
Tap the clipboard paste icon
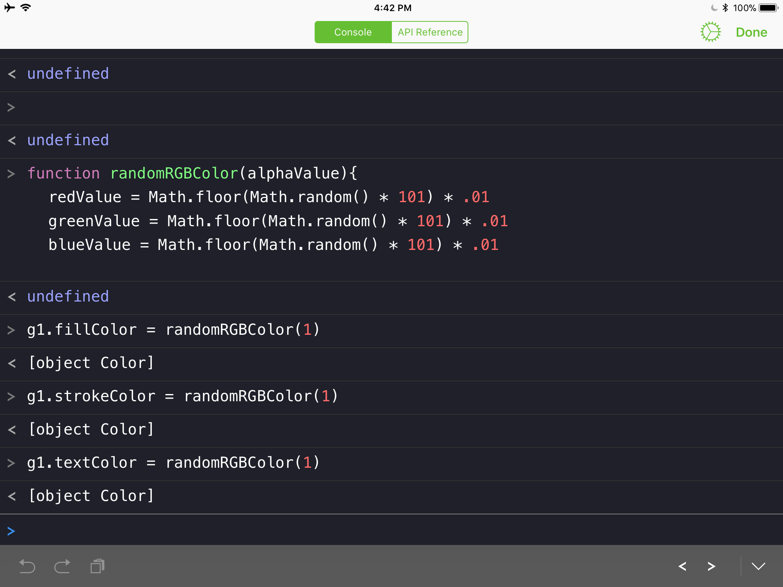pos(97,566)
